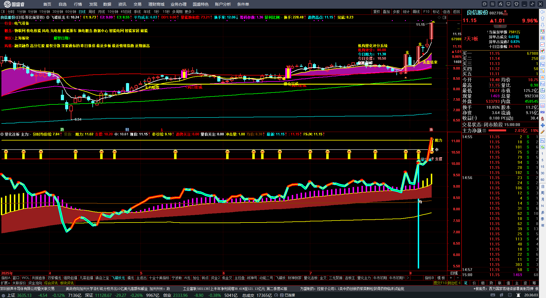
Task: Toggle the main chart panel box icon
Action: tap(3, 12)
